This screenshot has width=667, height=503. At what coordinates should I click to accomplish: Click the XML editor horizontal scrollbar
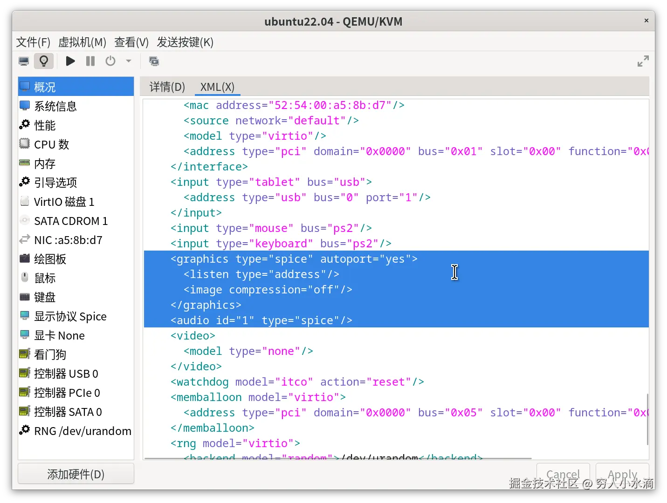(338, 459)
